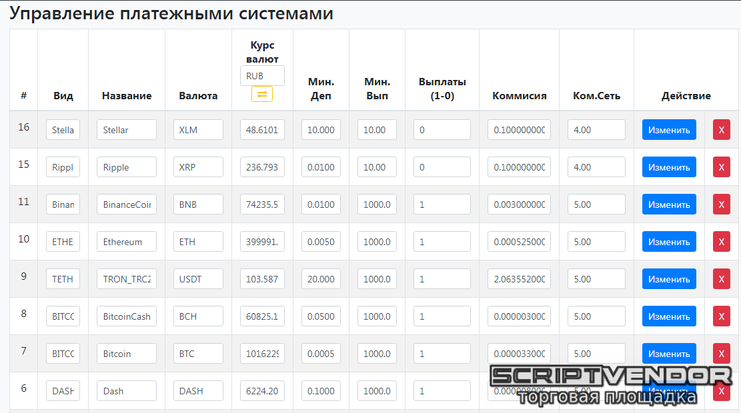Click Изменить for the BitcoinCash row
Viewport: 741px width, 413px height.
[669, 316]
